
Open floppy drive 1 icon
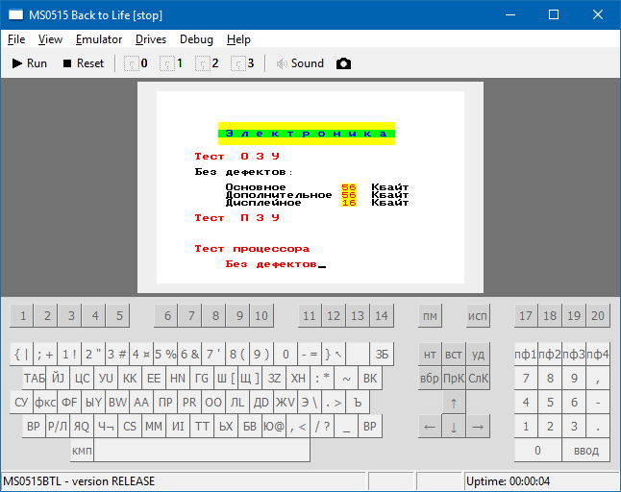(x=171, y=63)
